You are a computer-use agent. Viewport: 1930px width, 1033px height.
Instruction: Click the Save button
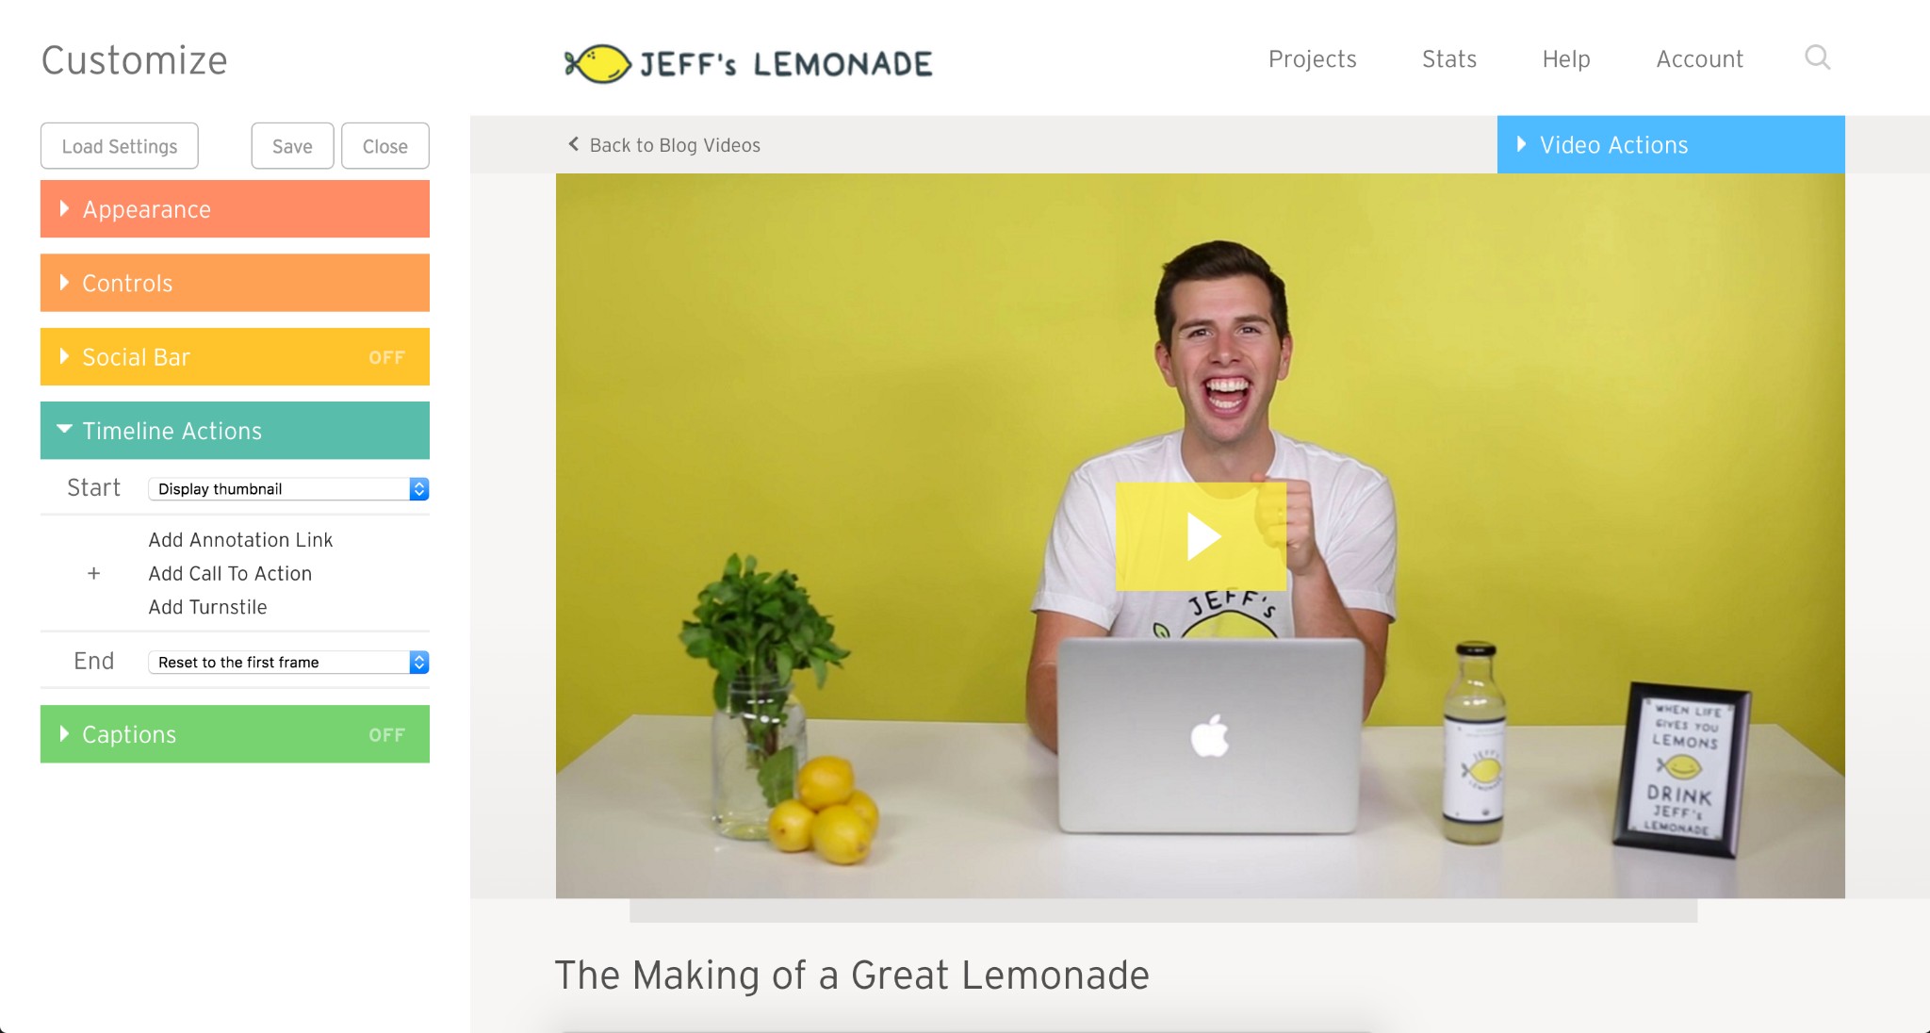click(291, 144)
